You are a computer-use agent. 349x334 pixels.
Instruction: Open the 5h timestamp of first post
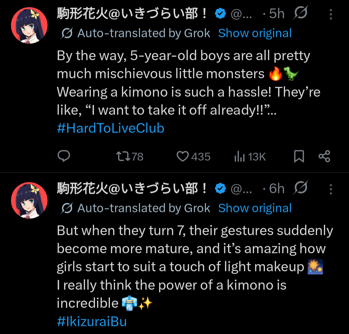point(277,14)
